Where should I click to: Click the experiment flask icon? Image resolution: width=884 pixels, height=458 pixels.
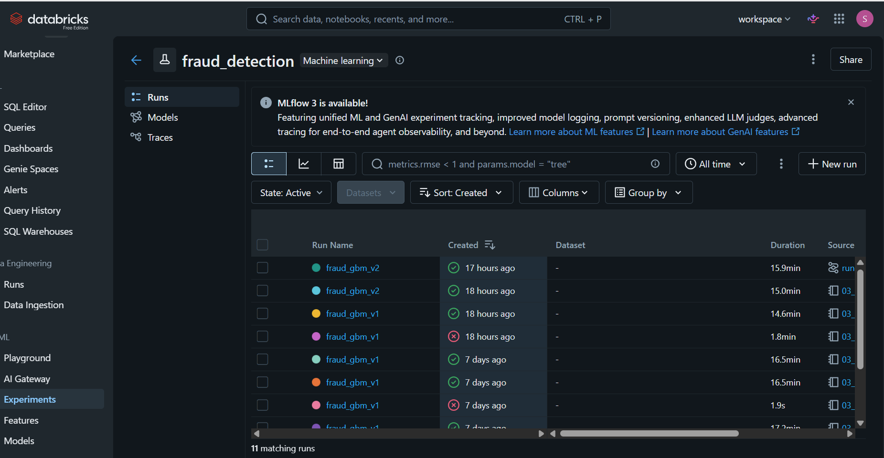pos(165,60)
